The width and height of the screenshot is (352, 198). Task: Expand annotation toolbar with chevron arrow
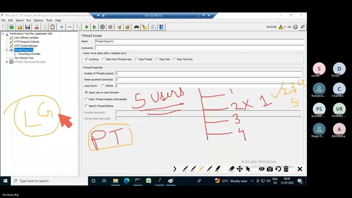175,169
